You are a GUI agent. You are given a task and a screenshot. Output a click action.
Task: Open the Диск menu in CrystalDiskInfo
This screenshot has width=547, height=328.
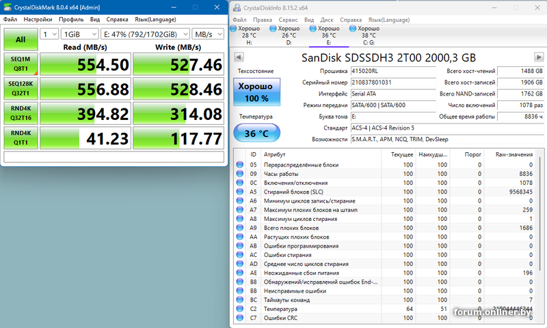tap(327, 20)
